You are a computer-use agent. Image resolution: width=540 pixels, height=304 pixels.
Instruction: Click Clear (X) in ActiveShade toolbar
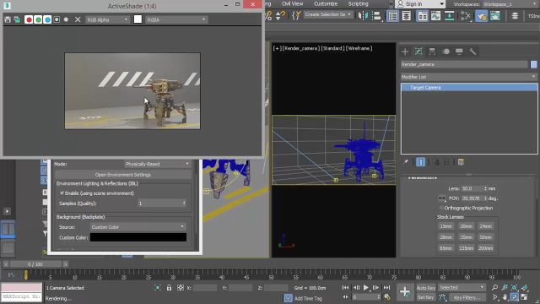[78, 19]
